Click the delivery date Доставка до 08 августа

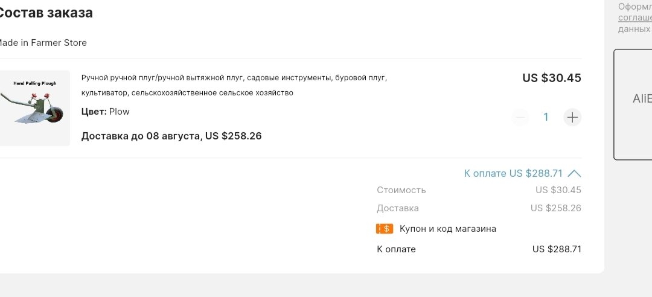tap(141, 136)
